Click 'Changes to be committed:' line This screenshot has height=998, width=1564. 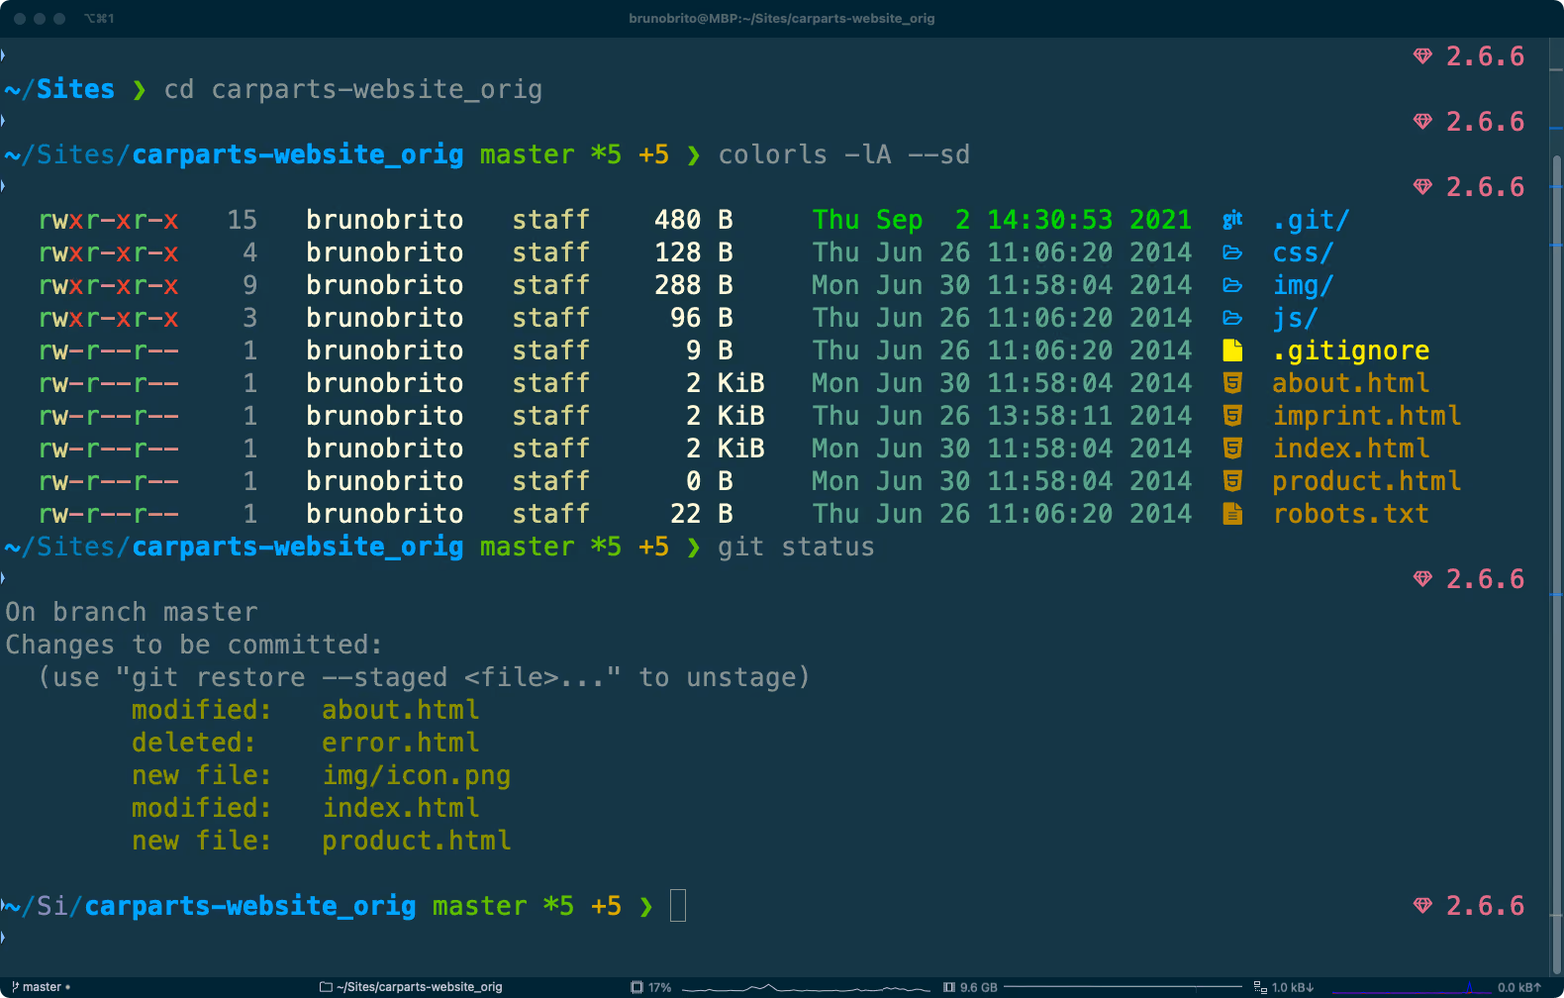(x=194, y=645)
